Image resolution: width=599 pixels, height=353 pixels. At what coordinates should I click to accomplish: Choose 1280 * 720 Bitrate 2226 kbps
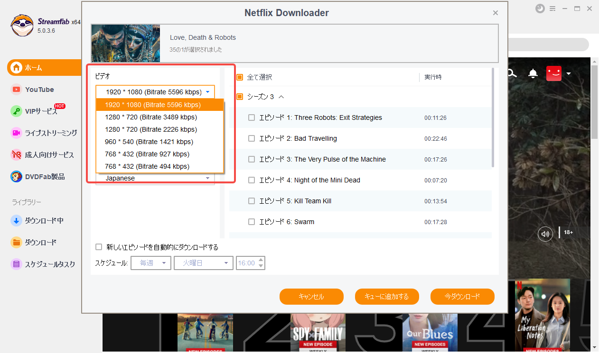click(x=159, y=129)
